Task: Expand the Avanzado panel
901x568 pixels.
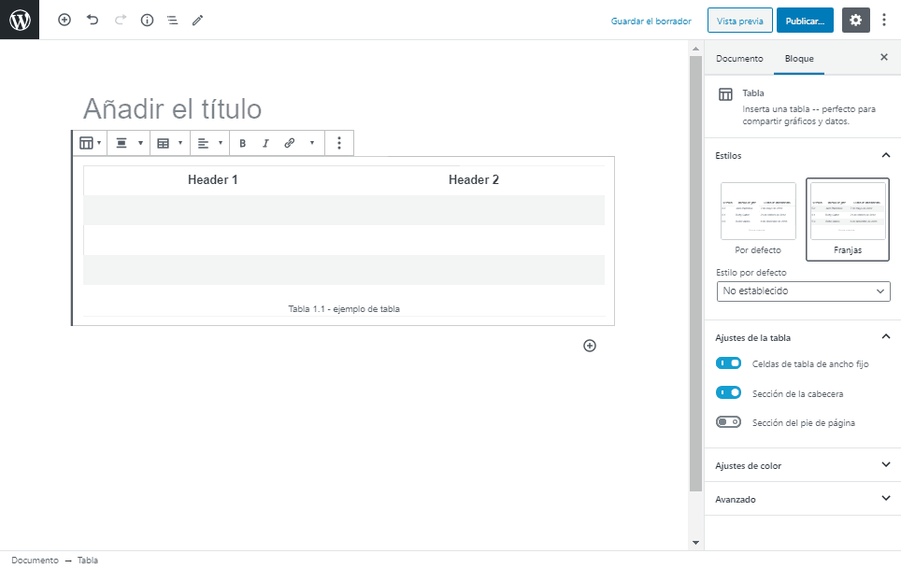Action: pyautogui.click(x=803, y=499)
